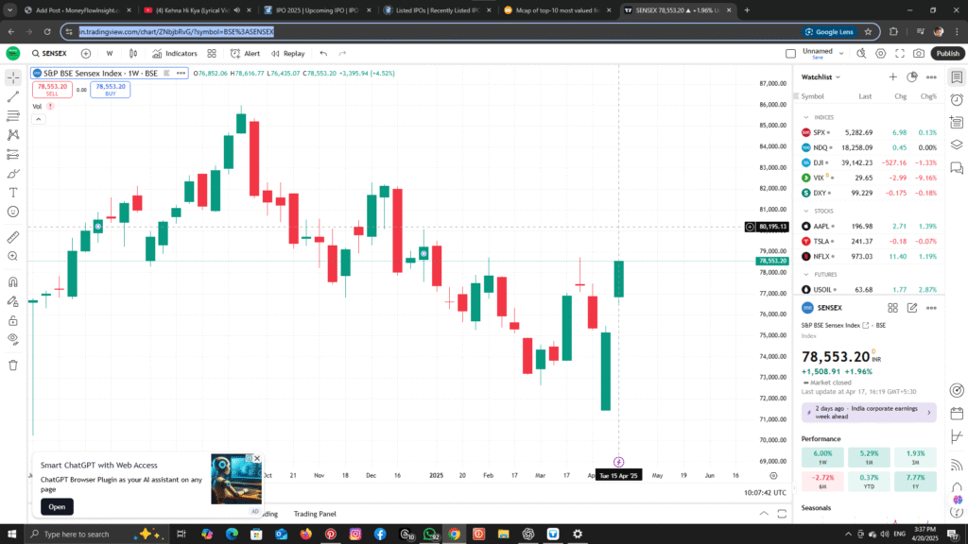Image resolution: width=968 pixels, height=544 pixels.
Task: Click the 78,553.20 BUY button
Action: [x=110, y=90]
